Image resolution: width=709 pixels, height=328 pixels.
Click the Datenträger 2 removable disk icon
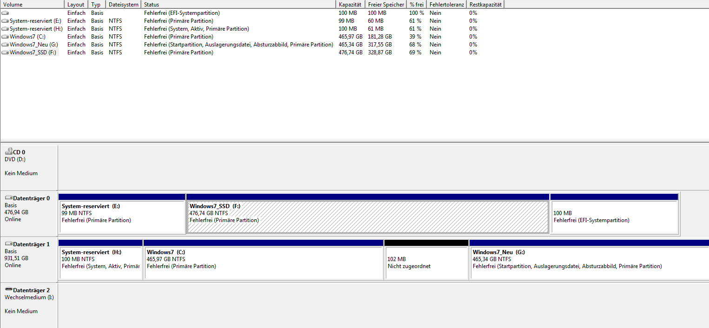pos(8,290)
